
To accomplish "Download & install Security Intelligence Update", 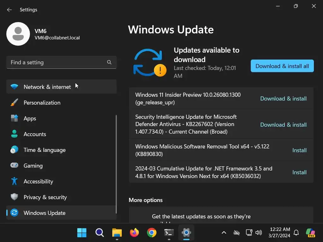I will pyautogui.click(x=283, y=125).
